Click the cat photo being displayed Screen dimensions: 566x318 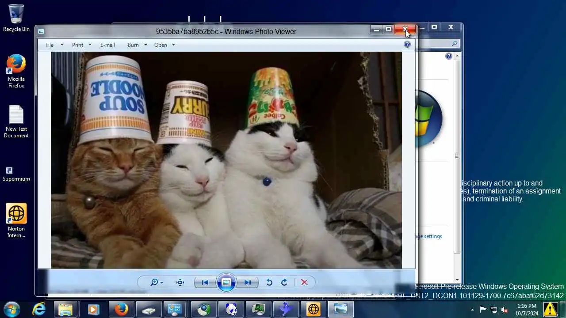[226, 160]
